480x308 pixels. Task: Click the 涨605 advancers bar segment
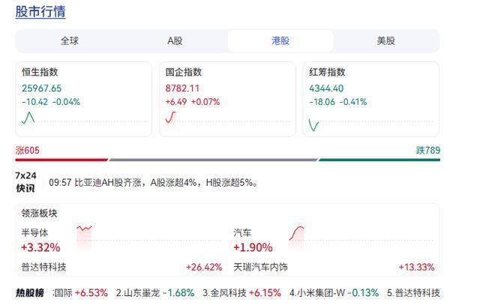61,160
